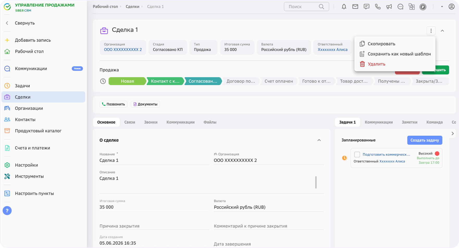This screenshot has width=459, height=248.
Task: Tick the checkbox for Подготовить коммерческ… task
Action: click(x=357, y=154)
